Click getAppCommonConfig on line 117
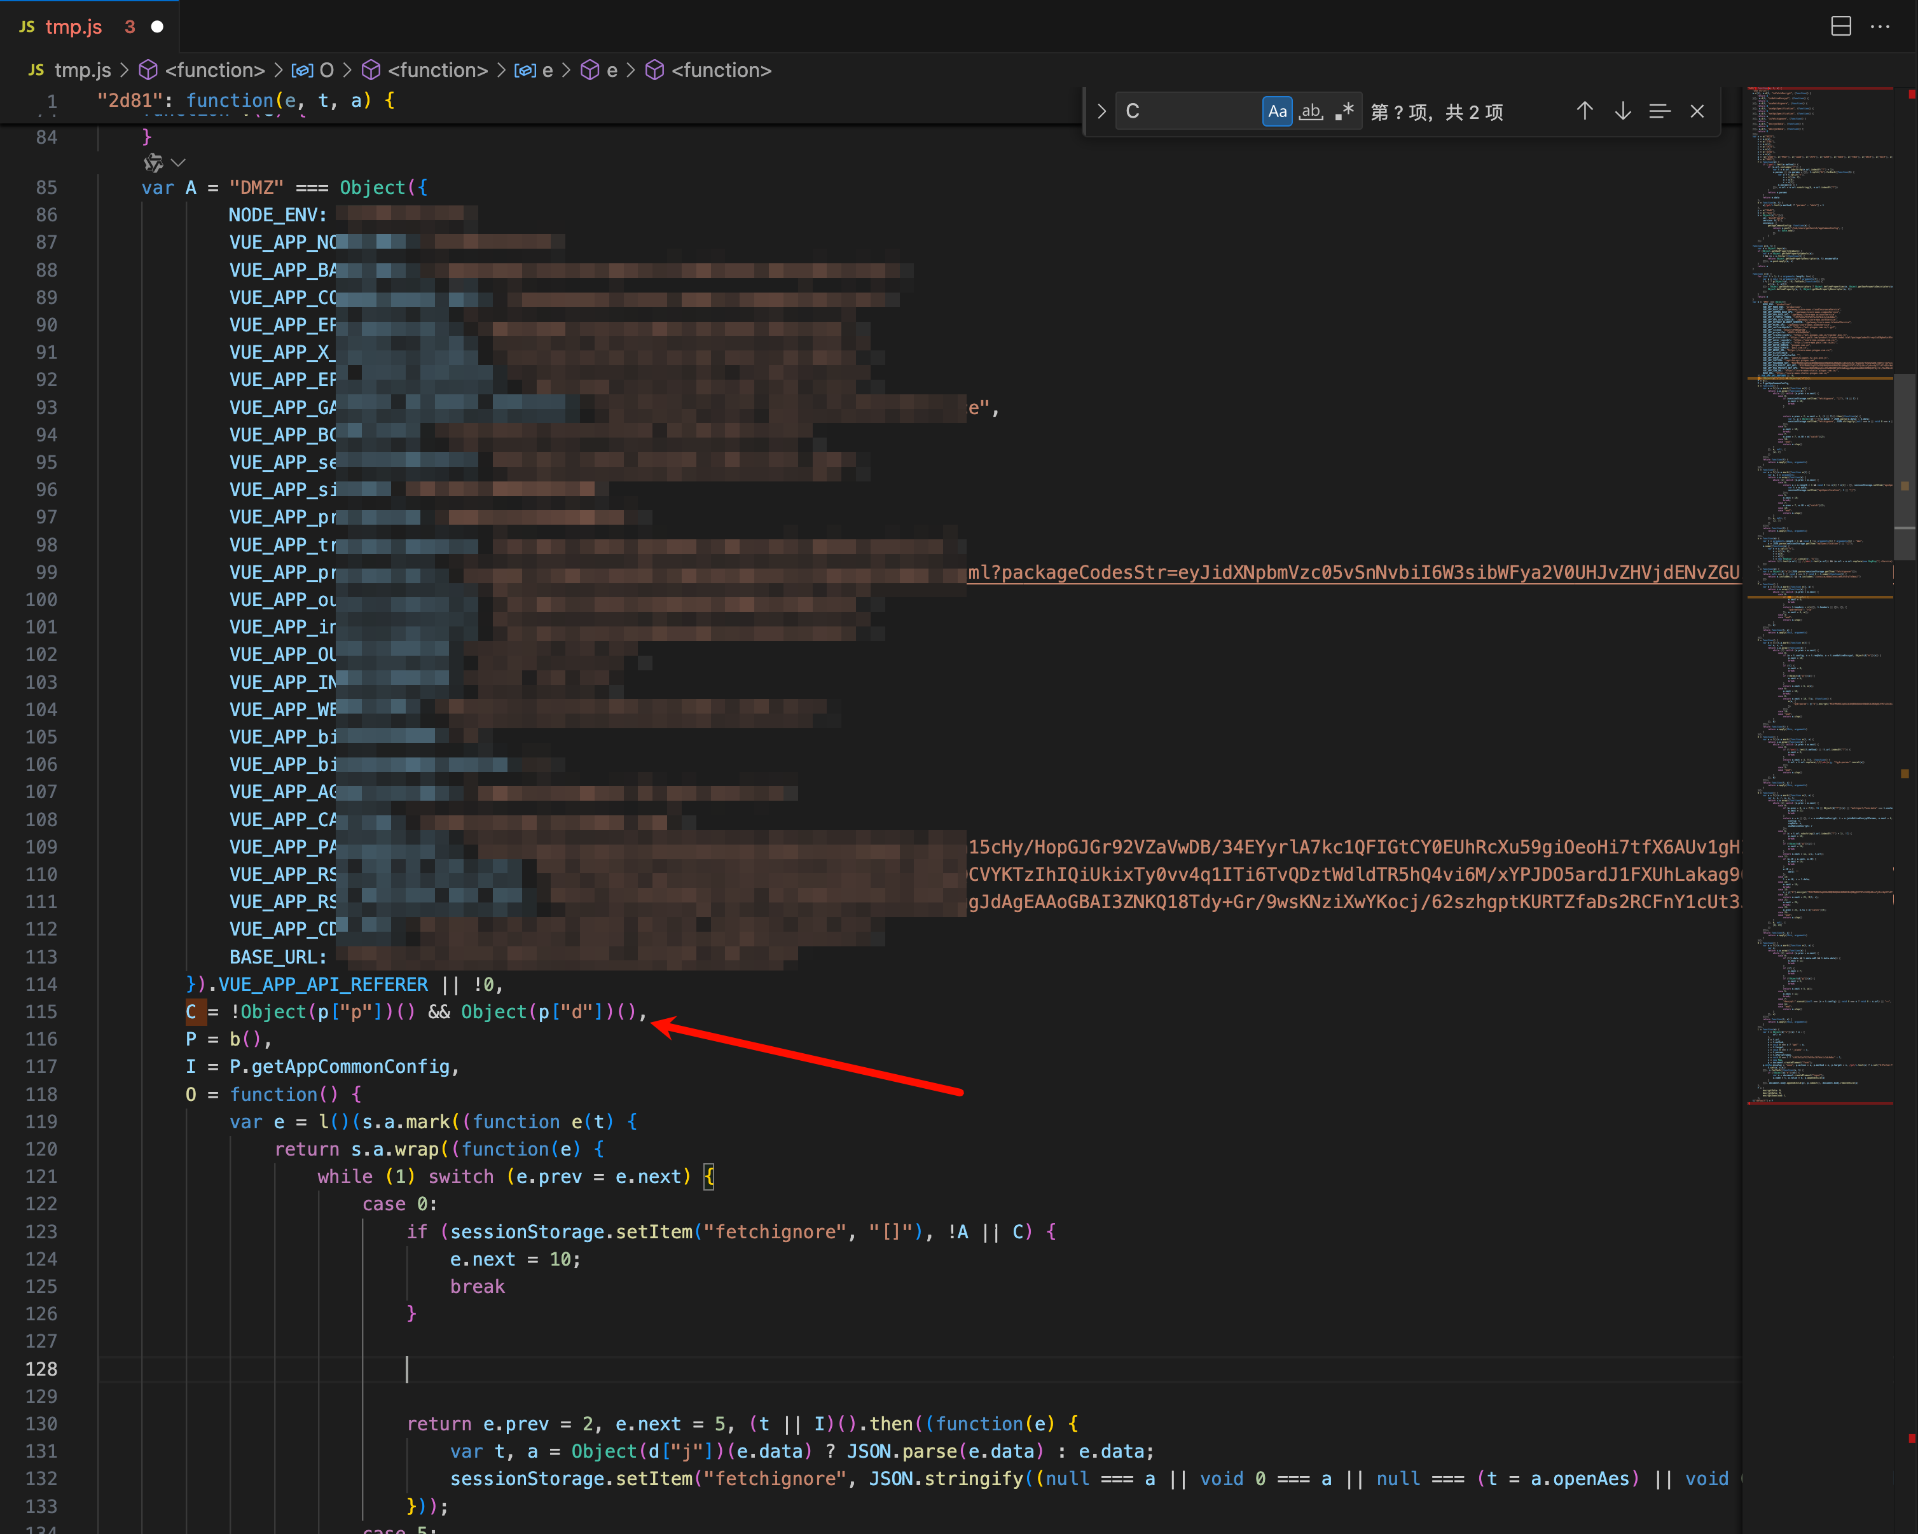This screenshot has width=1918, height=1534. pyautogui.click(x=350, y=1066)
